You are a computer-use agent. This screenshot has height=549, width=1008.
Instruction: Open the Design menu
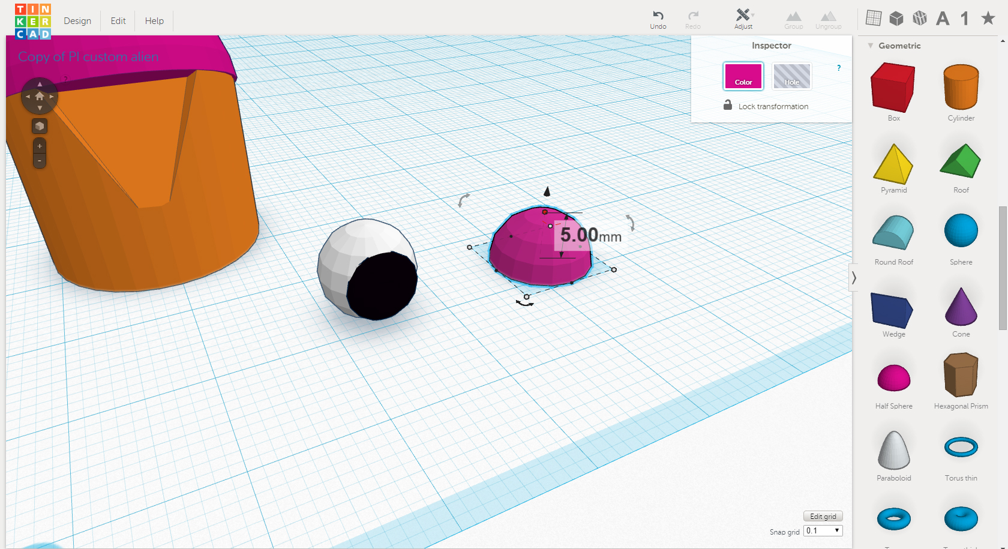coord(77,21)
